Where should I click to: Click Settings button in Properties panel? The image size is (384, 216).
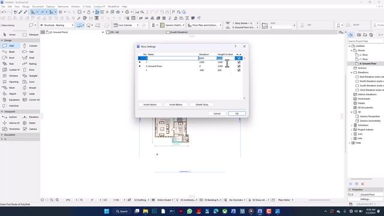(x=365, y=199)
